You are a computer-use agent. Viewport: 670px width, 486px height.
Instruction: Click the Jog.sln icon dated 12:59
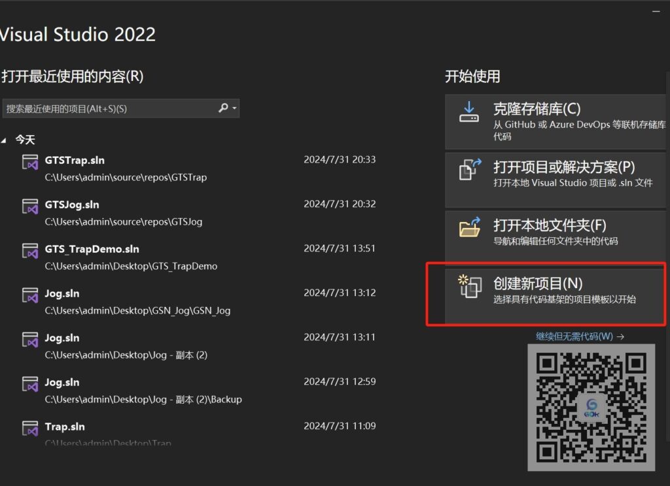(30, 384)
